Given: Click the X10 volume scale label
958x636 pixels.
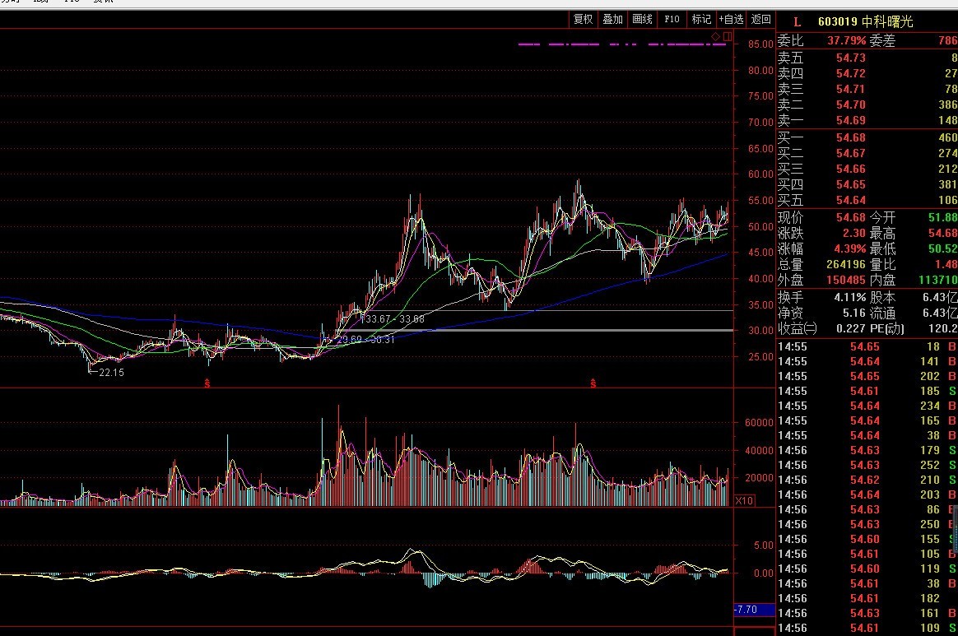Looking at the screenshot, I should [x=744, y=501].
